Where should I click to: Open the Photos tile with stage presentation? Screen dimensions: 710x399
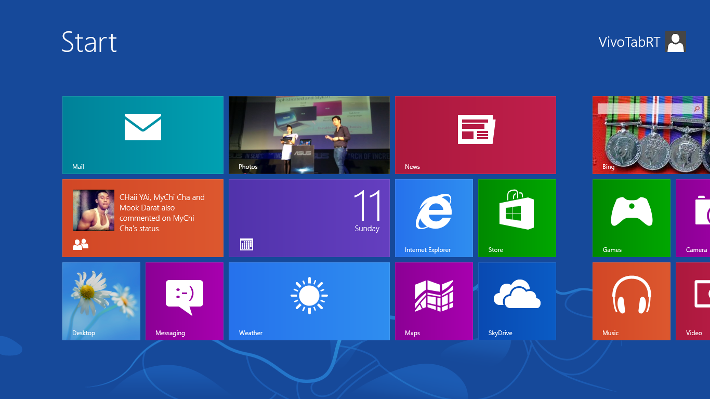coord(309,135)
